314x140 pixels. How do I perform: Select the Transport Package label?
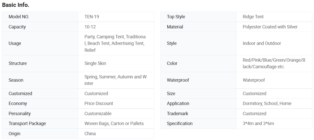[x=27, y=124]
